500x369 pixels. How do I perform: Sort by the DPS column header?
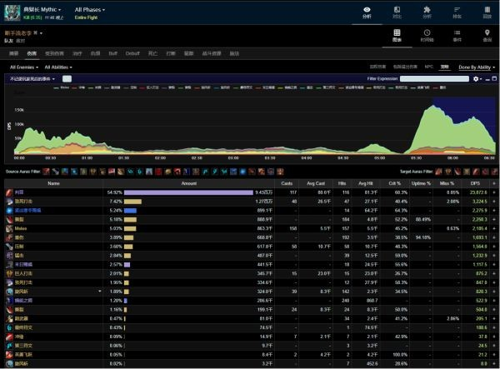475,183
